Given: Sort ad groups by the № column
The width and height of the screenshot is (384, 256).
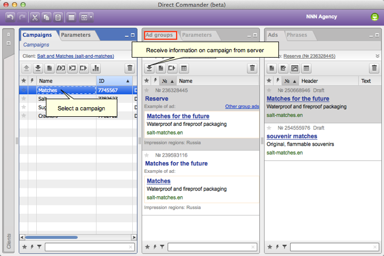Looking at the screenshot, I should [167, 81].
